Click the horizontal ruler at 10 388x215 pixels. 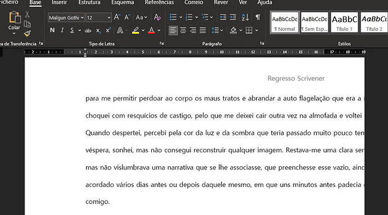click(x=222, y=52)
